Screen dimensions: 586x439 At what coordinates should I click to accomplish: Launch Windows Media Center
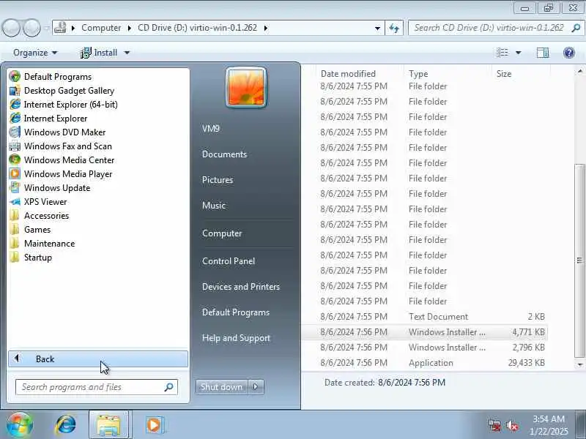(69, 160)
